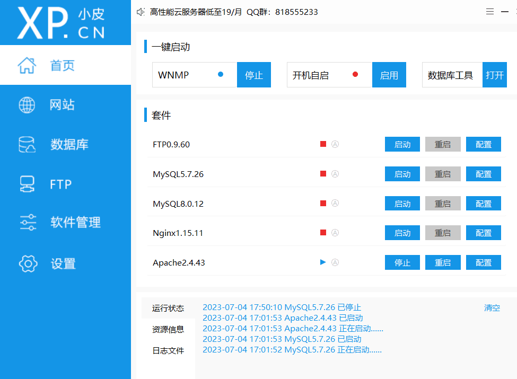Start FTP0.9.60 with 启动 button
Viewport: 517px width, 379px height.
tap(402, 144)
